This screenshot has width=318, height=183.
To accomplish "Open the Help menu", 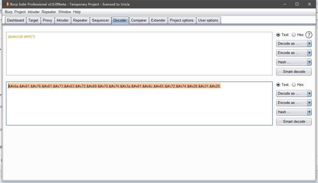I will point(77,12).
